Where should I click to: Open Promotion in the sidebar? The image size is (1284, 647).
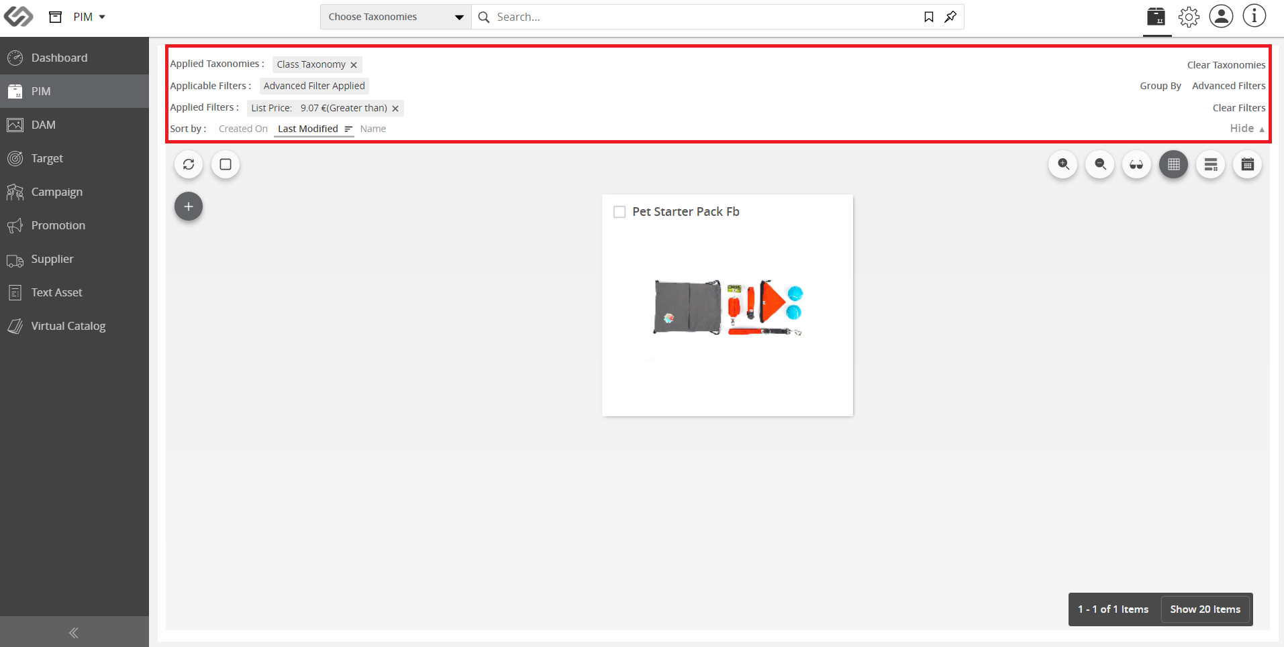coord(75,225)
